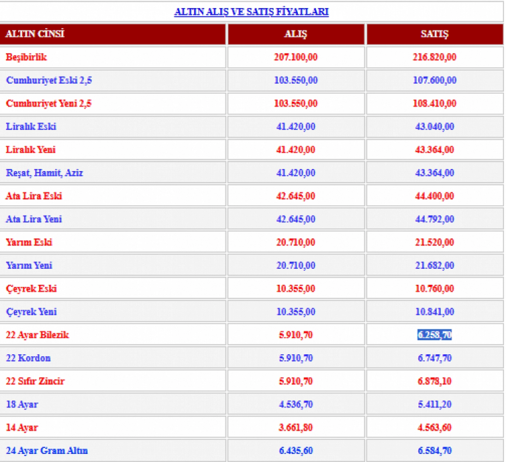The height and width of the screenshot is (462, 506).
Task: Select the highlighted 6.258,70 sale price
Action: tap(434, 335)
